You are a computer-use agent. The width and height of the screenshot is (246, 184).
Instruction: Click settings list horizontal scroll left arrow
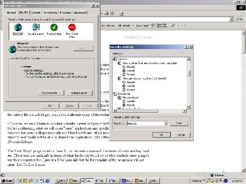[115, 111]
